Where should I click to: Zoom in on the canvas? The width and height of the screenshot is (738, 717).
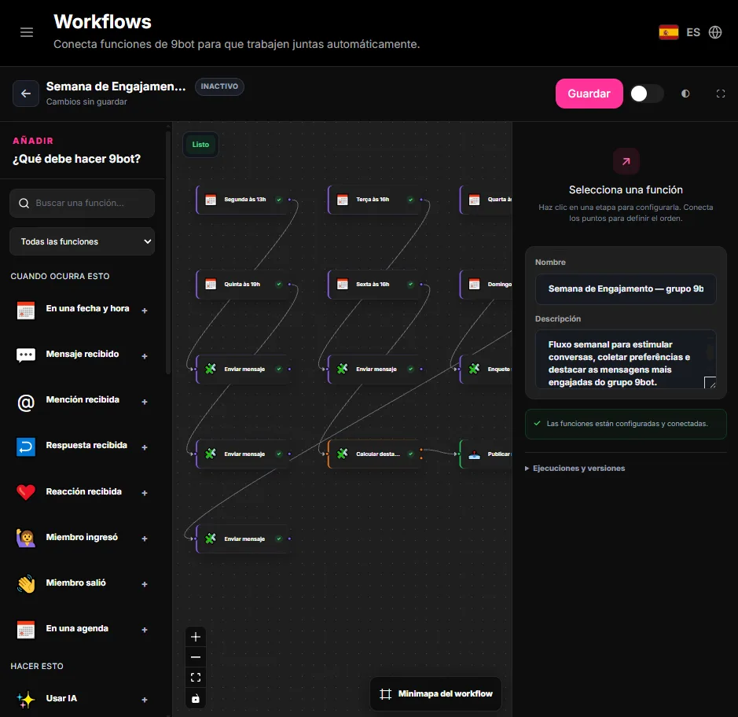click(x=196, y=637)
